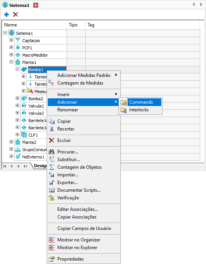Click the red X delete toolbar icon
The image size is (206, 264).
pos(16,15)
